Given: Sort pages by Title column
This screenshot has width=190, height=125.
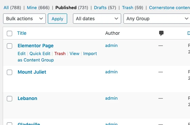Looking at the screenshot, I should (22, 33).
